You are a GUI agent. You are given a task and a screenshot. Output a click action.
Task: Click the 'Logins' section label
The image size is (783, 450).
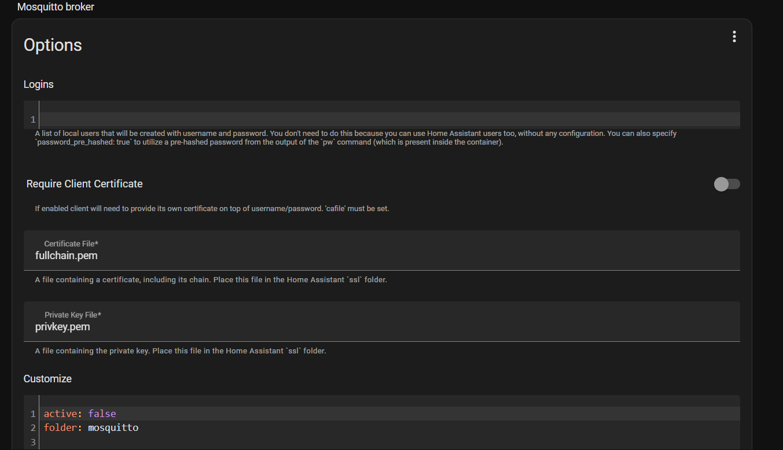[x=38, y=84]
